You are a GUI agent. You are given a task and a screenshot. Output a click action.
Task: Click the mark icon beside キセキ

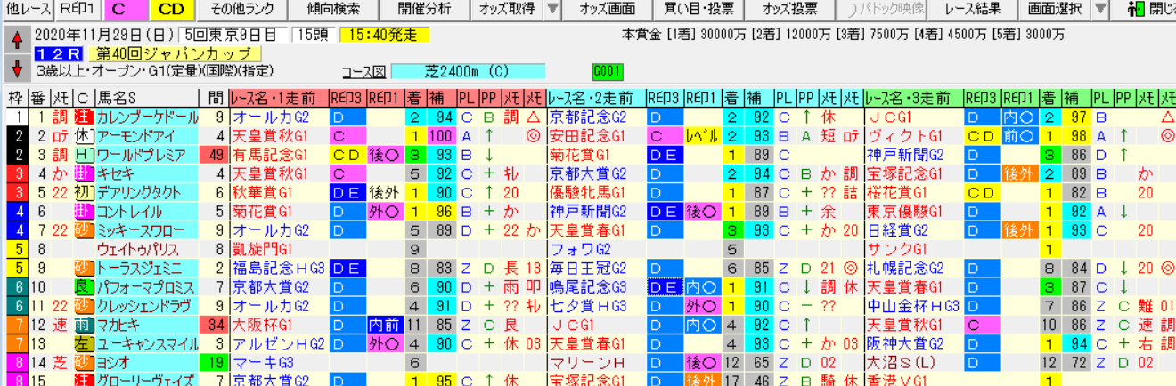coord(83,173)
